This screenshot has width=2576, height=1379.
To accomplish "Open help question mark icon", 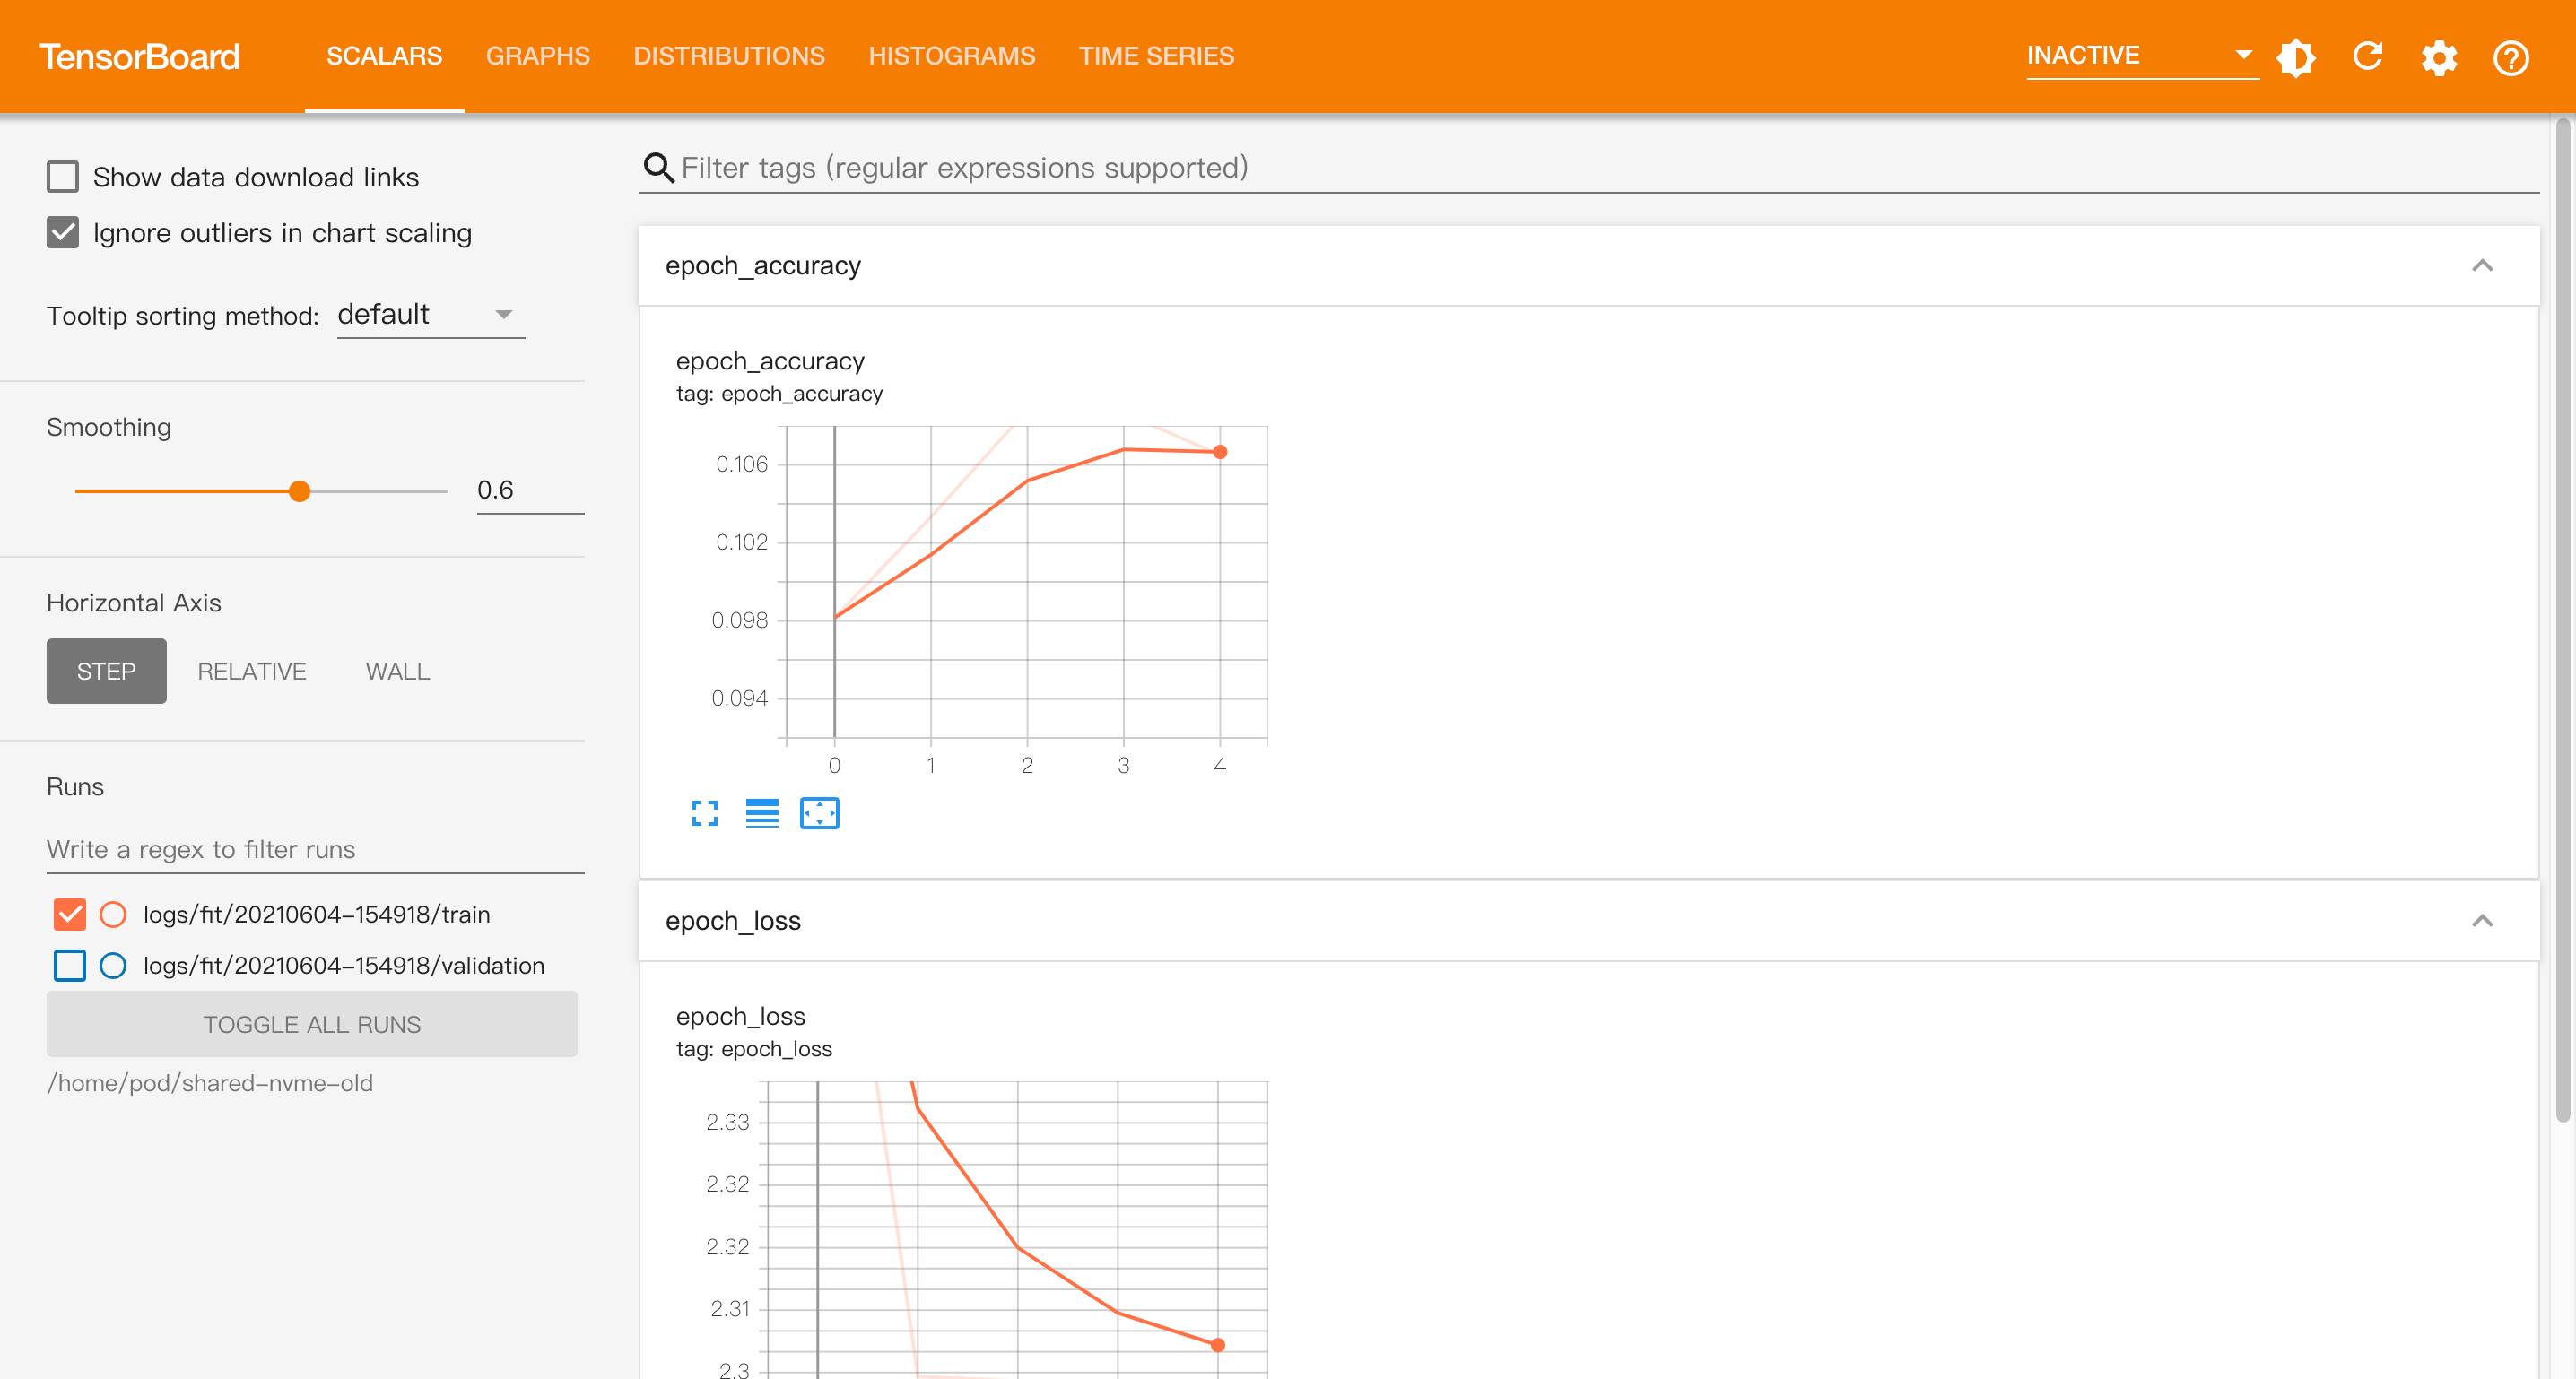I will point(2511,57).
